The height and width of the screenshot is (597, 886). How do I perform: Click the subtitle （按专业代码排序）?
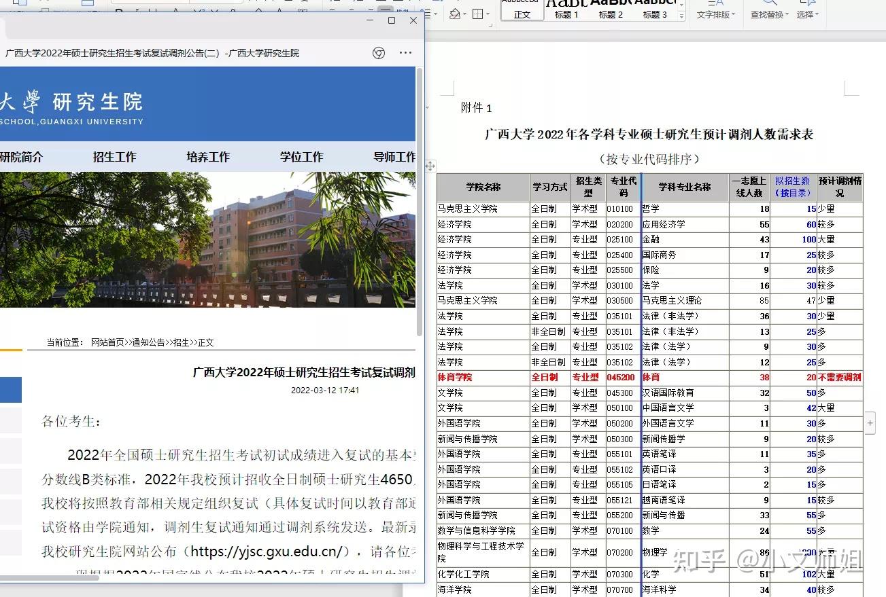649,159
